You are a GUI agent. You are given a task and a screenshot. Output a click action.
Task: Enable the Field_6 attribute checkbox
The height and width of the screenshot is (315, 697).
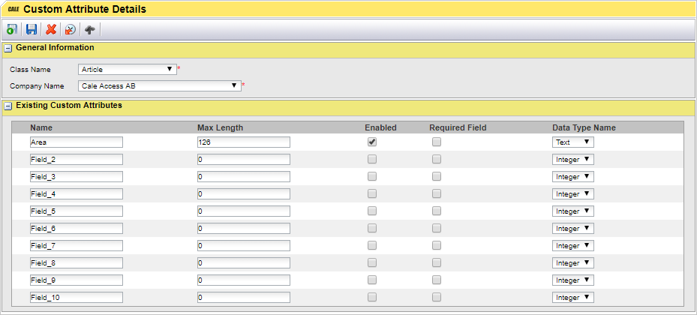tap(372, 228)
